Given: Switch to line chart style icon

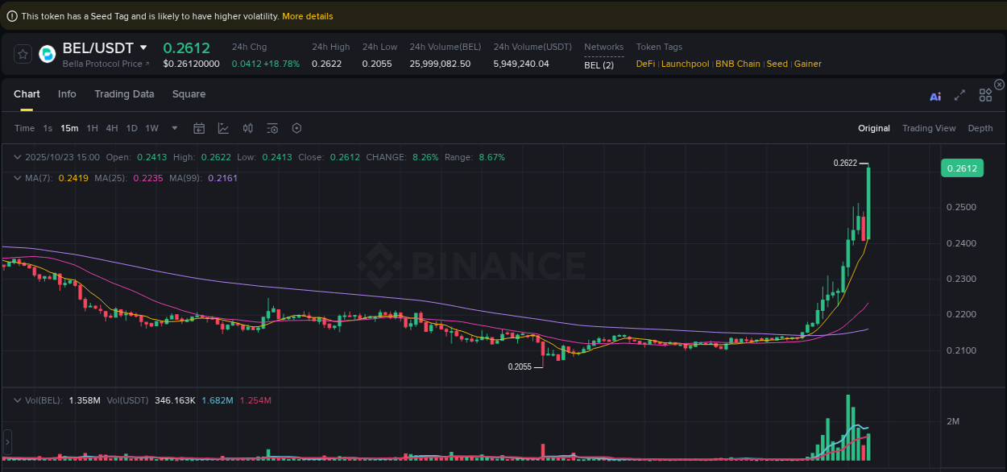Looking at the screenshot, I should click(x=223, y=128).
